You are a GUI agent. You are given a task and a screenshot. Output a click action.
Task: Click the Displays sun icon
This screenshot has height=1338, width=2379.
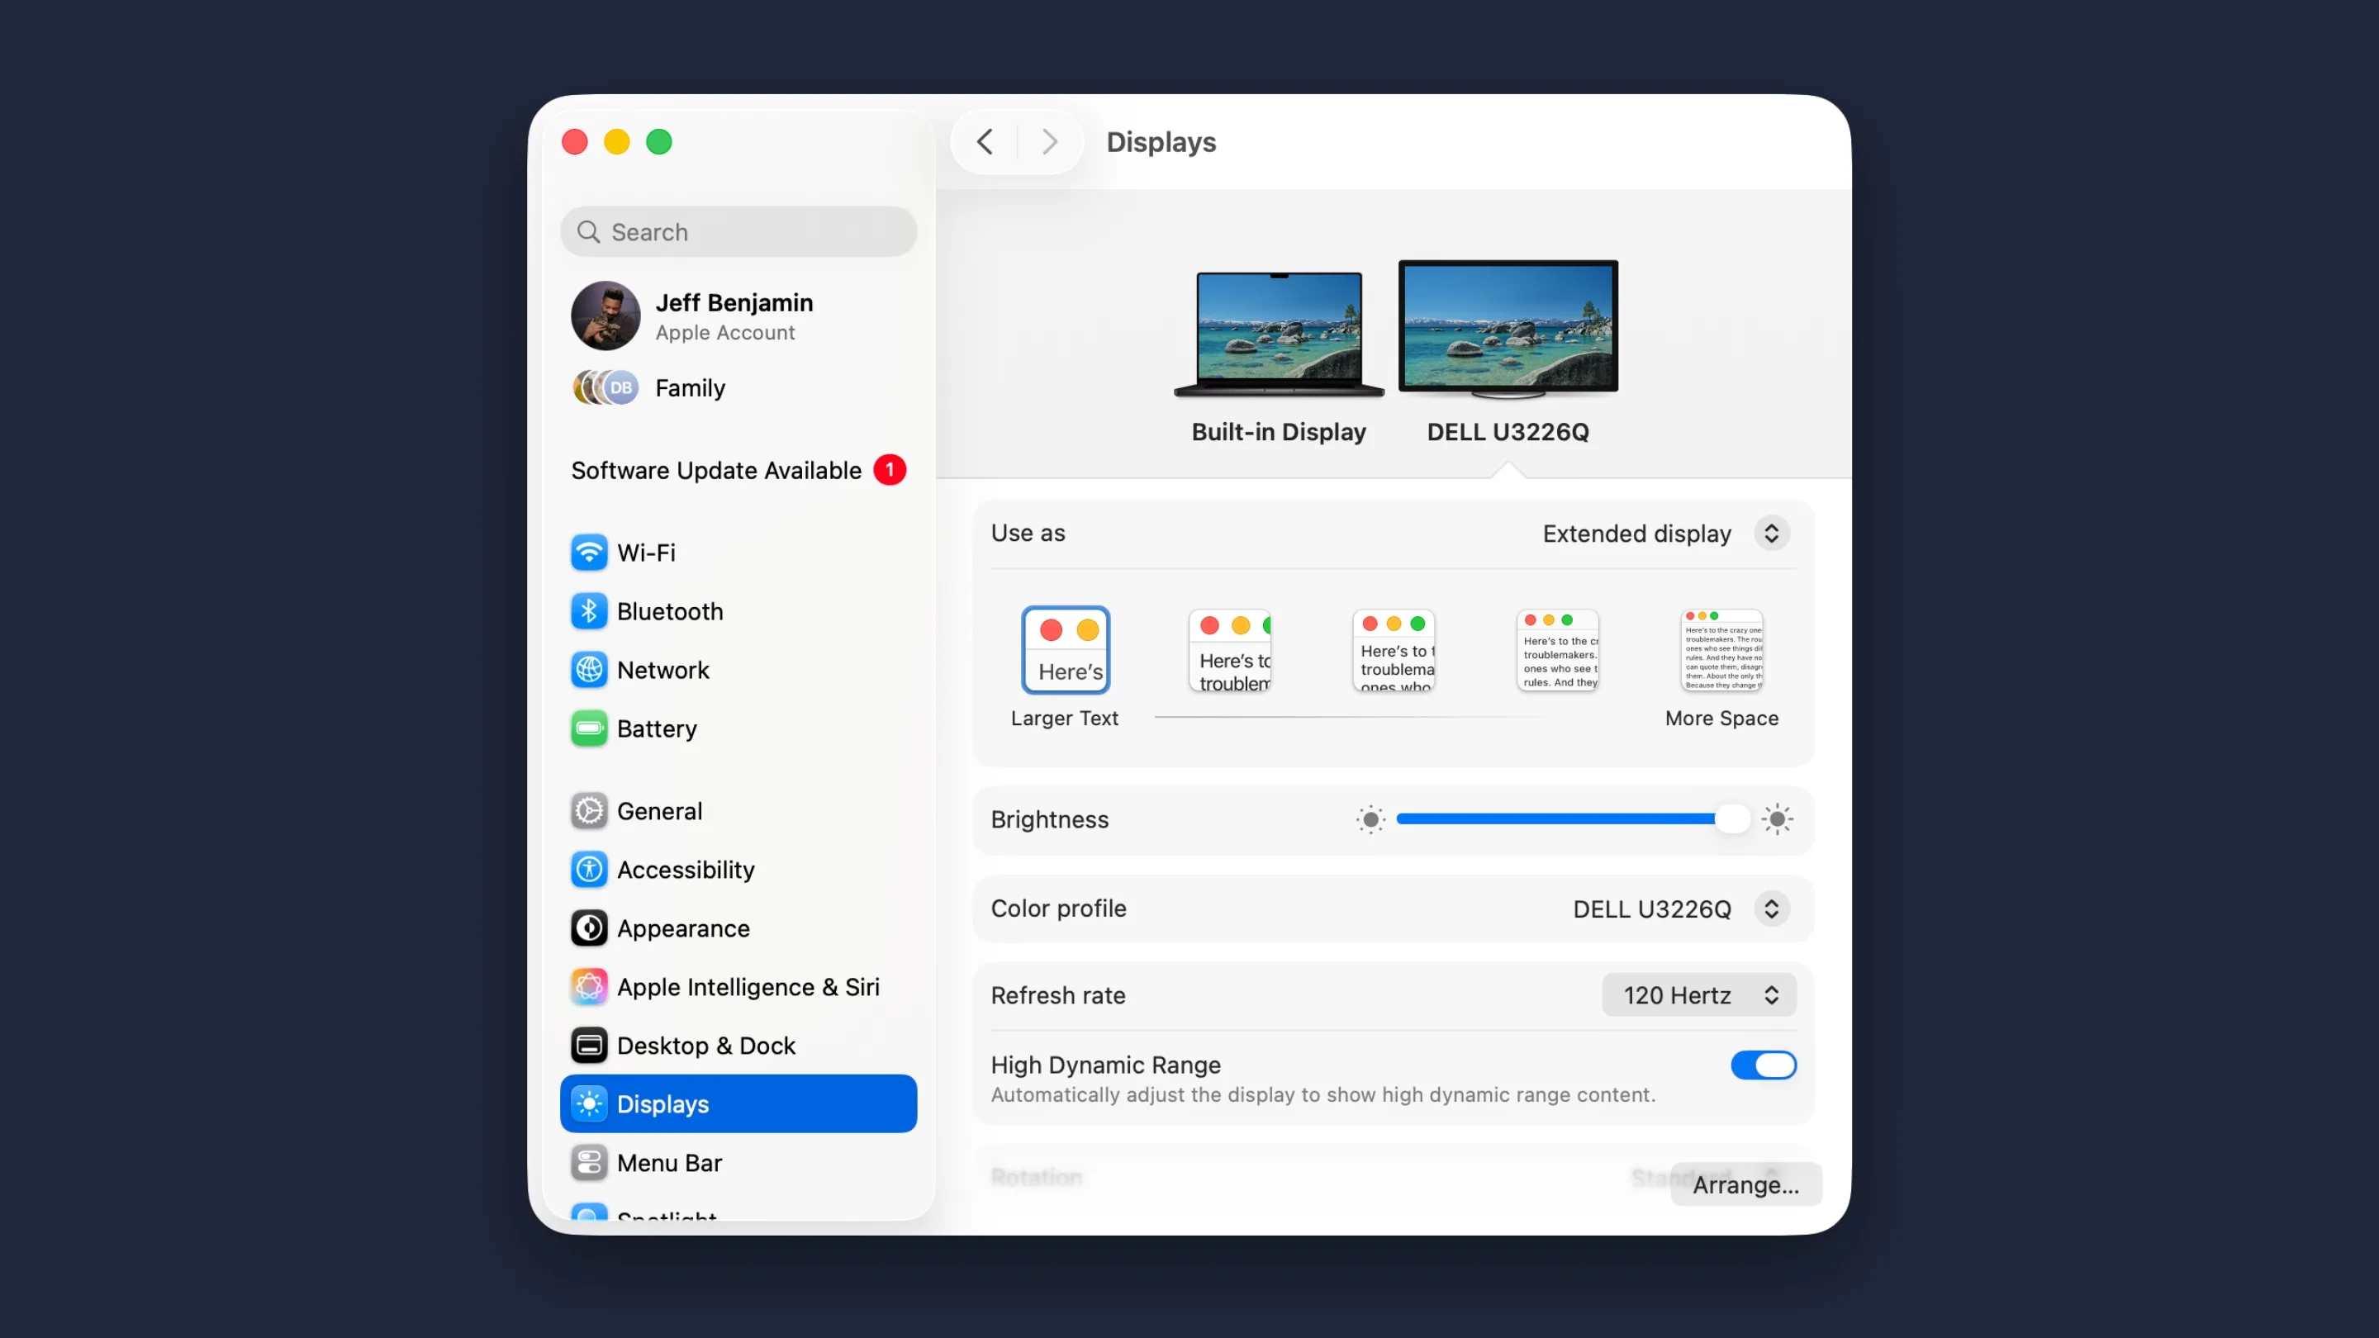[589, 1103]
